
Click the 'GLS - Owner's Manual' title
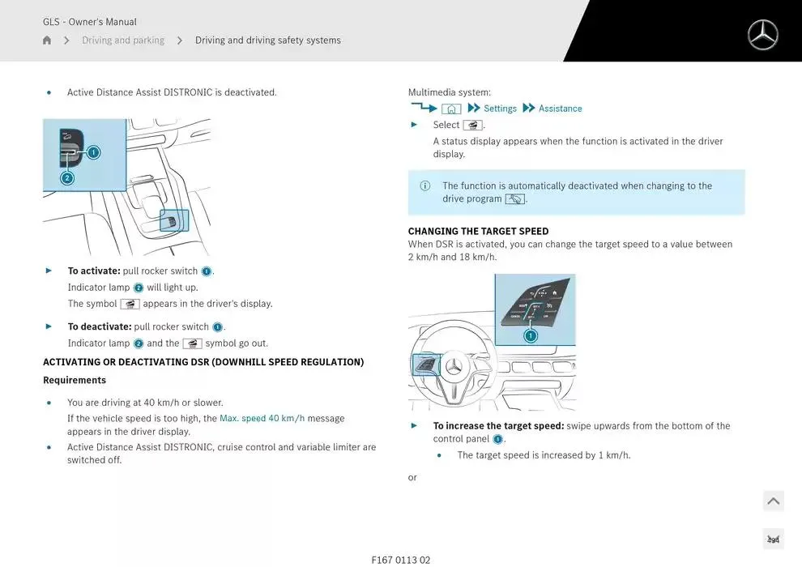click(x=89, y=22)
